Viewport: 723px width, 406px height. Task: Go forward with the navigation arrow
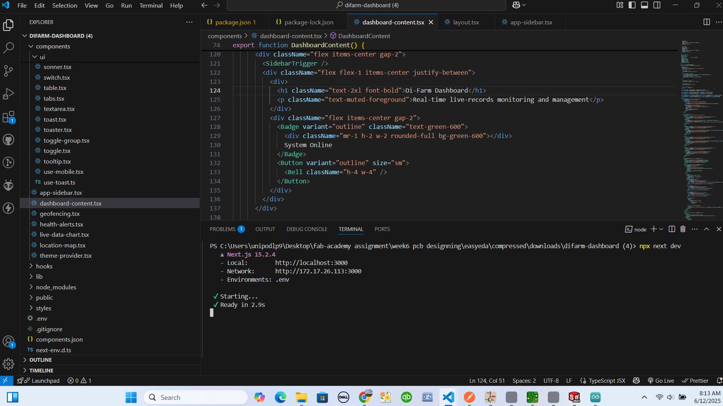(217, 5)
